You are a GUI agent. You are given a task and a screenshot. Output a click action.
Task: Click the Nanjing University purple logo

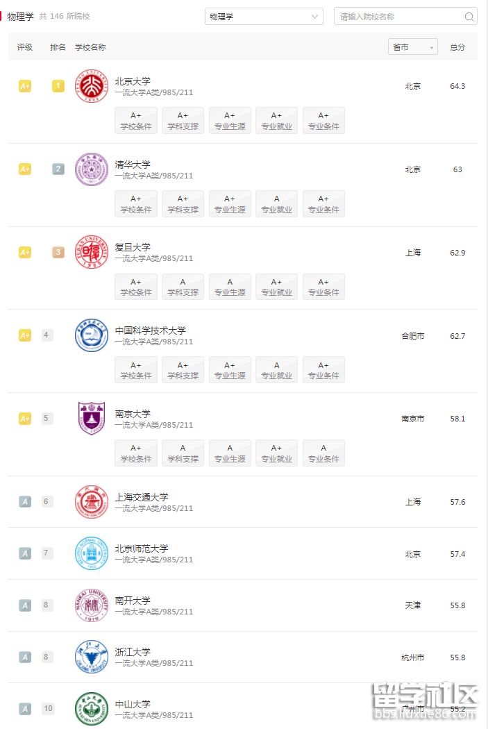(x=91, y=419)
